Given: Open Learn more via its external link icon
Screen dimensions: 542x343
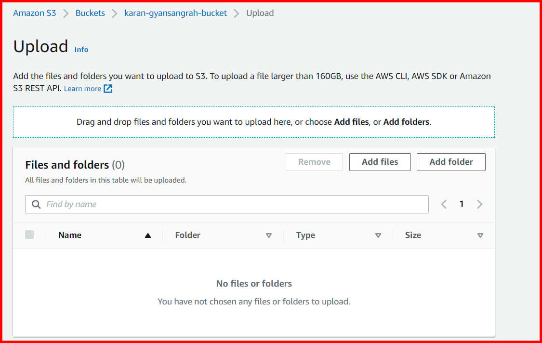Looking at the screenshot, I should point(107,88).
